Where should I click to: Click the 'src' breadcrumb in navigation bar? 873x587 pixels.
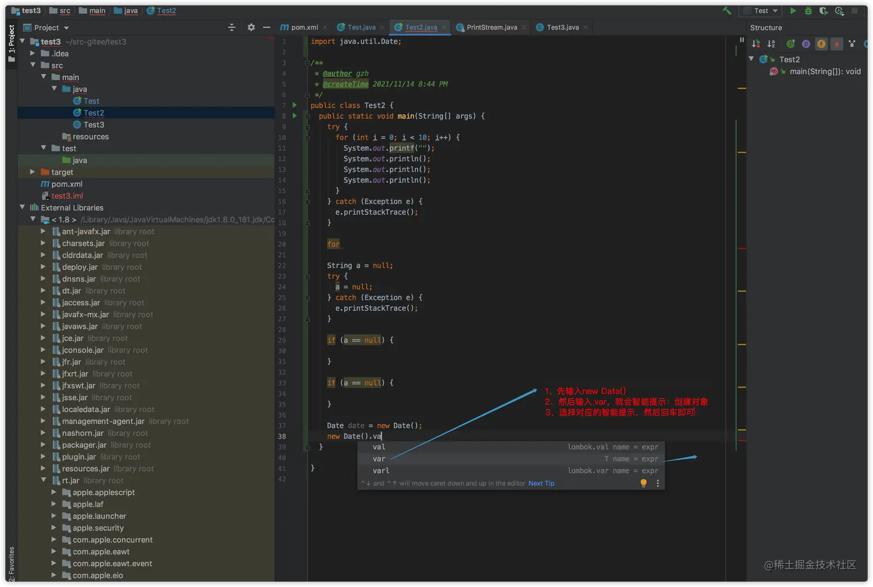pyautogui.click(x=60, y=10)
